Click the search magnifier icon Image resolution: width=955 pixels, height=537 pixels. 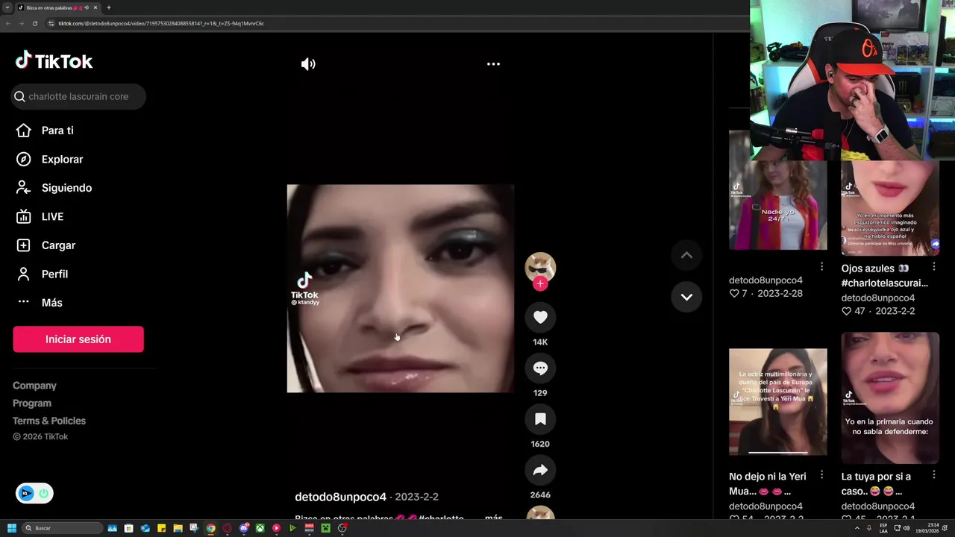point(19,96)
